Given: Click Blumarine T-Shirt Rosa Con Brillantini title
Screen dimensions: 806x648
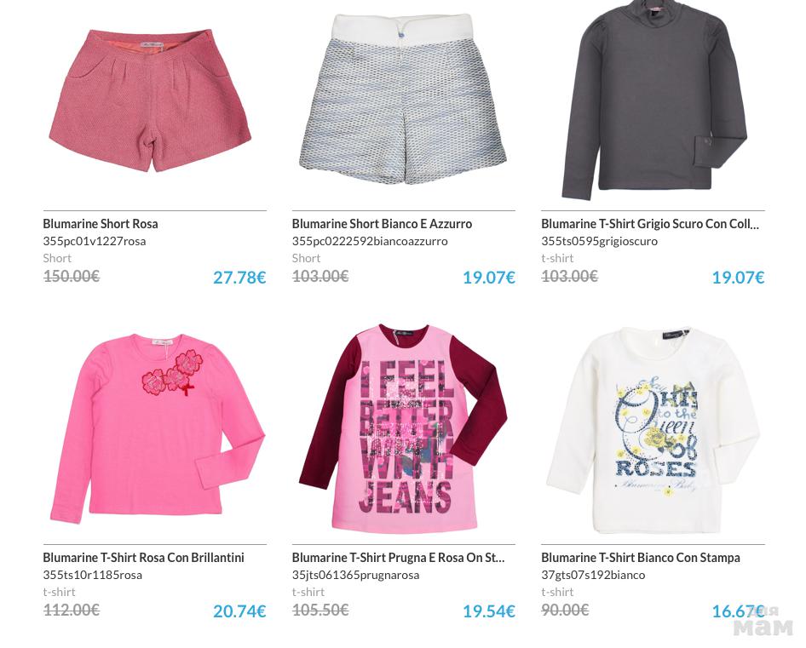Looking at the screenshot, I should (x=143, y=558).
